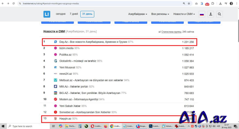239x129 pixels.
Task: Open the Chrome three-dot menu
Action: 237,4
